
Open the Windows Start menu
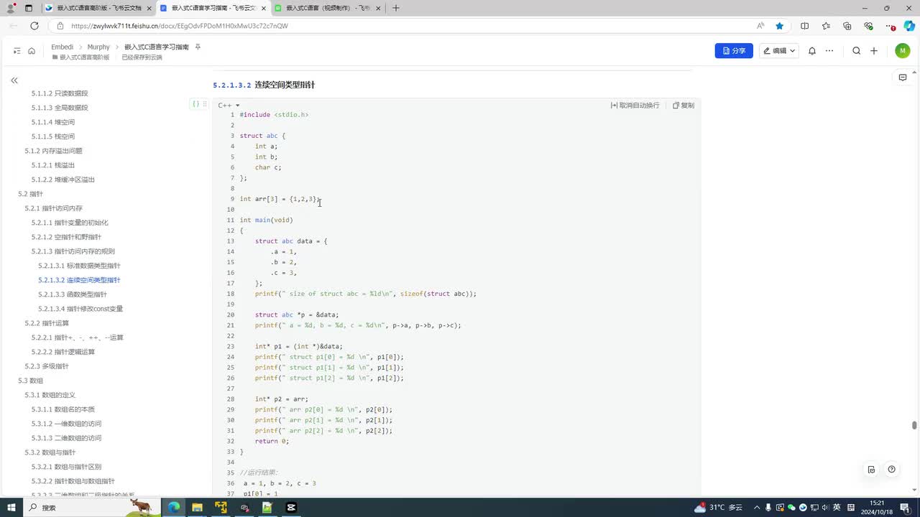pyautogui.click(x=11, y=508)
